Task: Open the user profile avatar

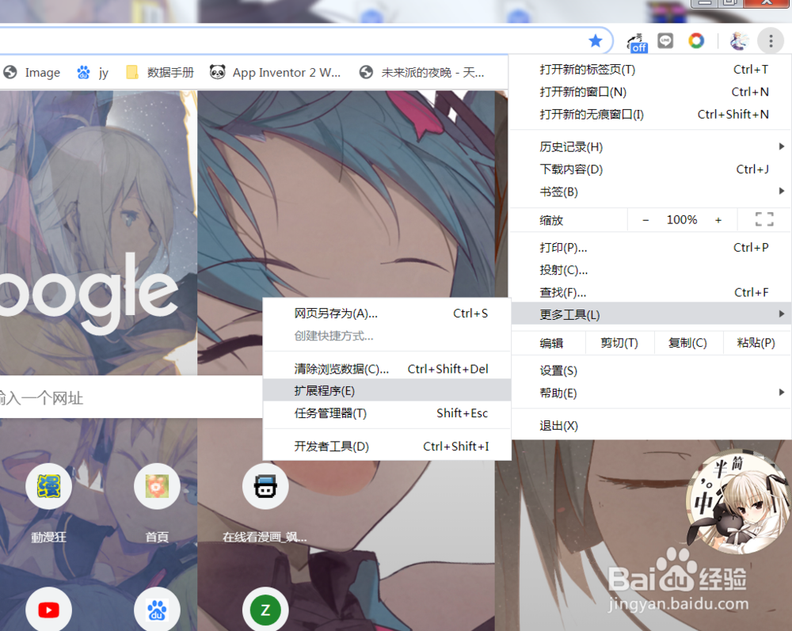Action: coord(739,41)
